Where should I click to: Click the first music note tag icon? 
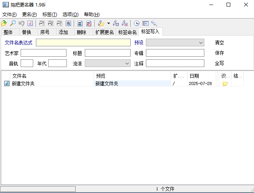42,23
